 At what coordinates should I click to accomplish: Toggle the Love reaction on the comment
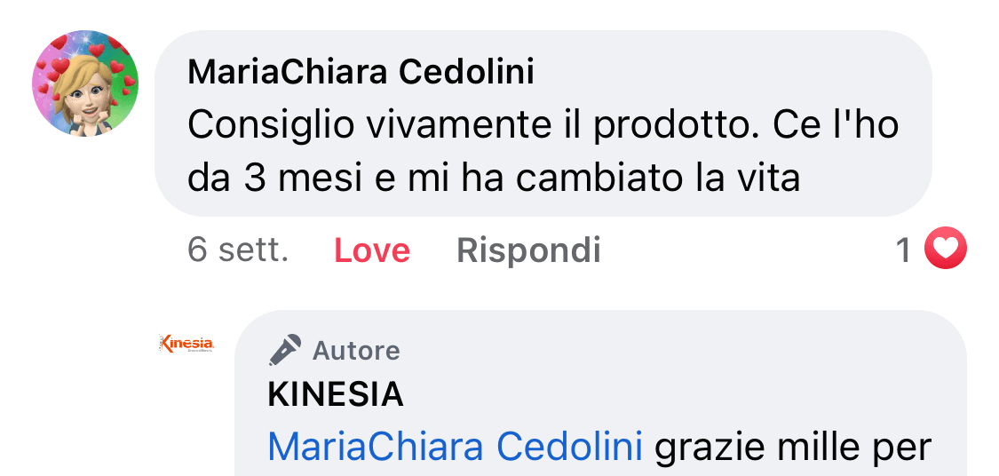[x=371, y=251]
